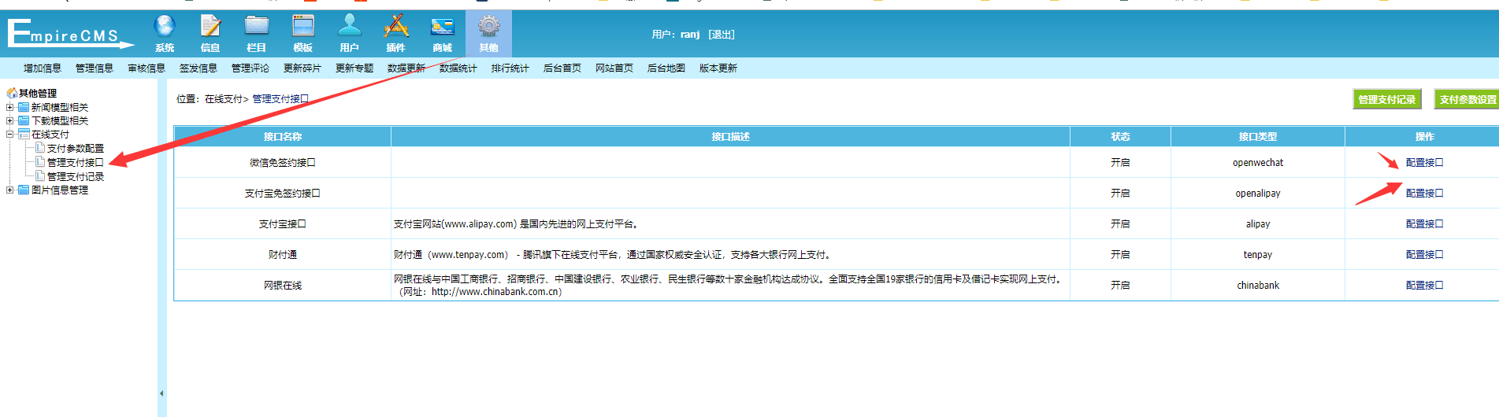Open 支付参数配置 in the sidebar tree

pos(75,149)
